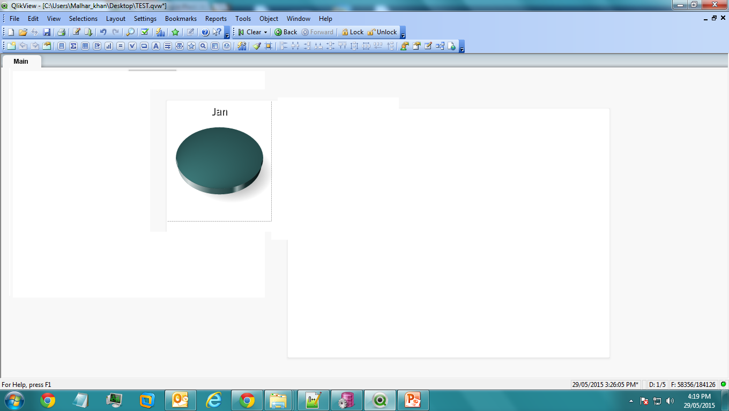The height and width of the screenshot is (411, 729).
Task: Open the design toolbar options arrow beside WebView icon
Action: click(462, 47)
